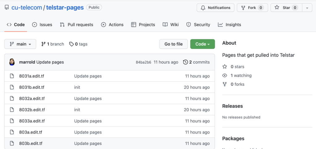The image size is (316, 149).
Task: Open 'Update pages' commit for 803b.edit.tf
Action: (x=88, y=143)
